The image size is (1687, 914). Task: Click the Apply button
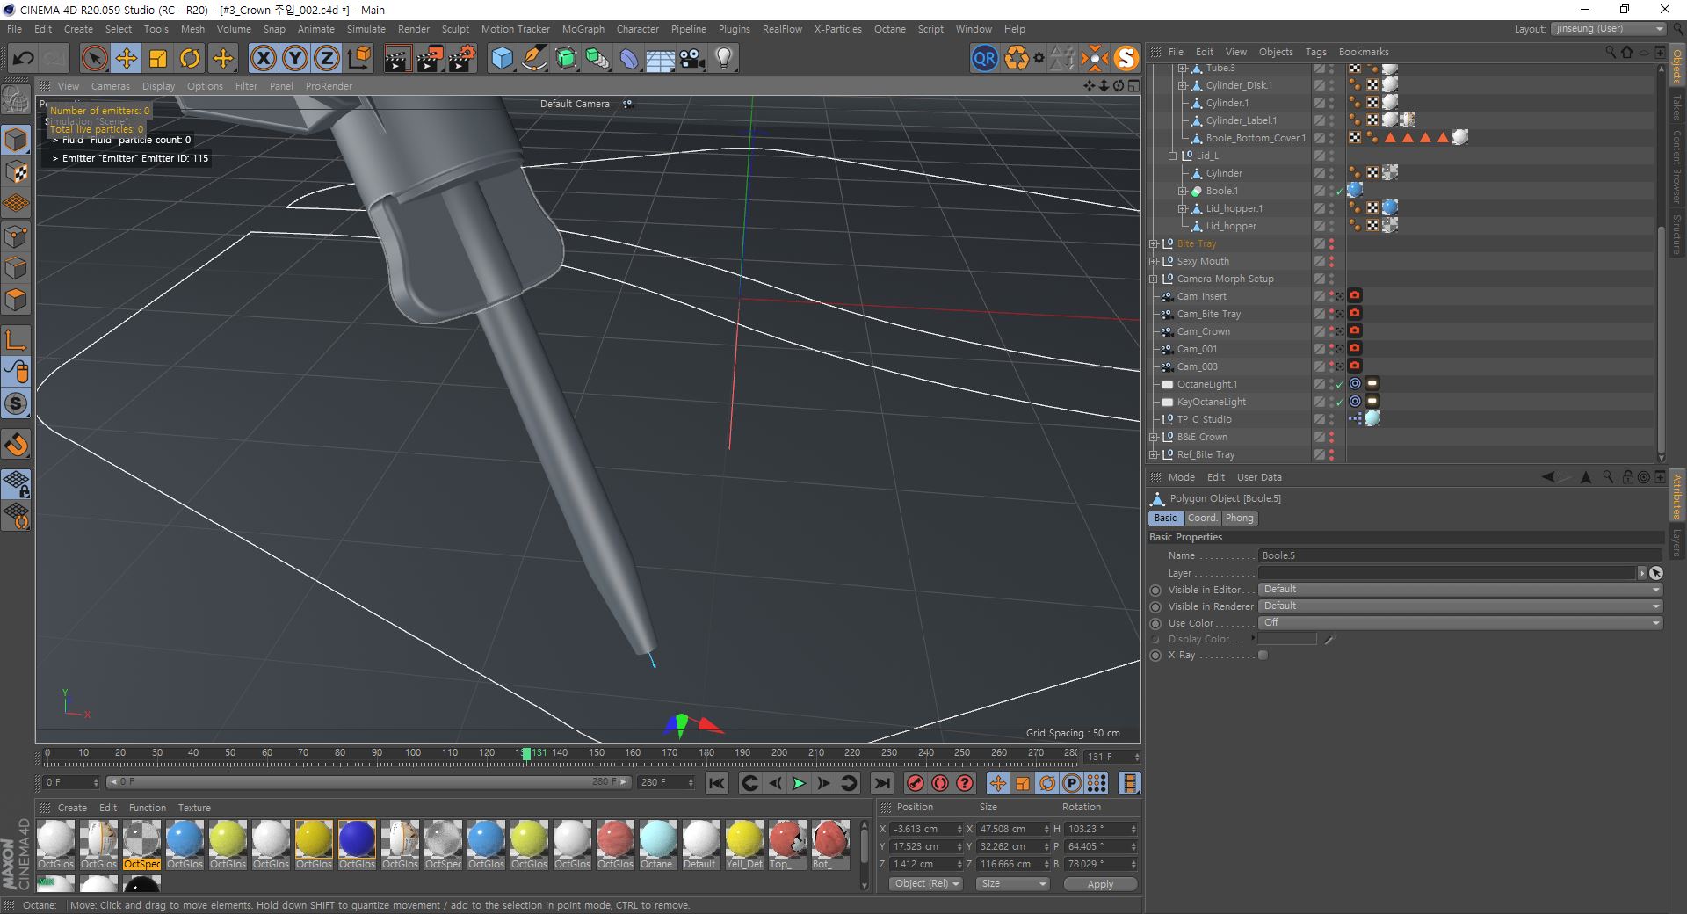tap(1100, 884)
